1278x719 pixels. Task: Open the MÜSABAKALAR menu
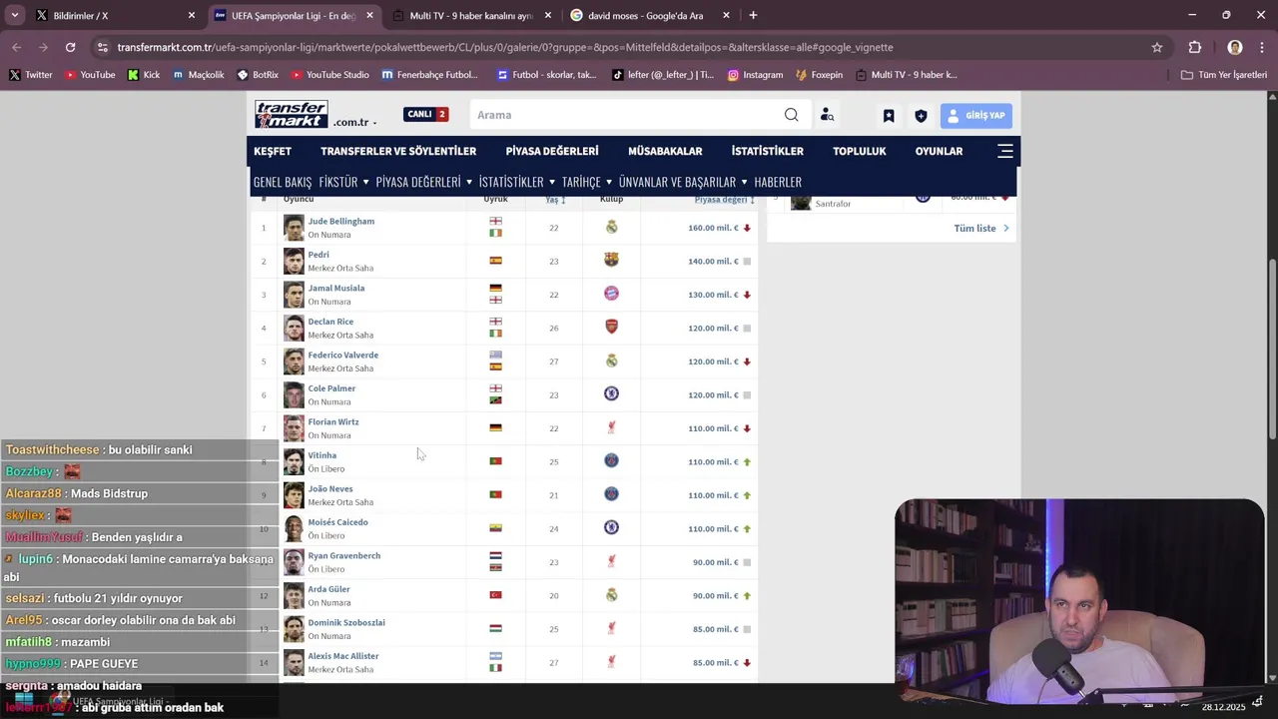pos(665,151)
